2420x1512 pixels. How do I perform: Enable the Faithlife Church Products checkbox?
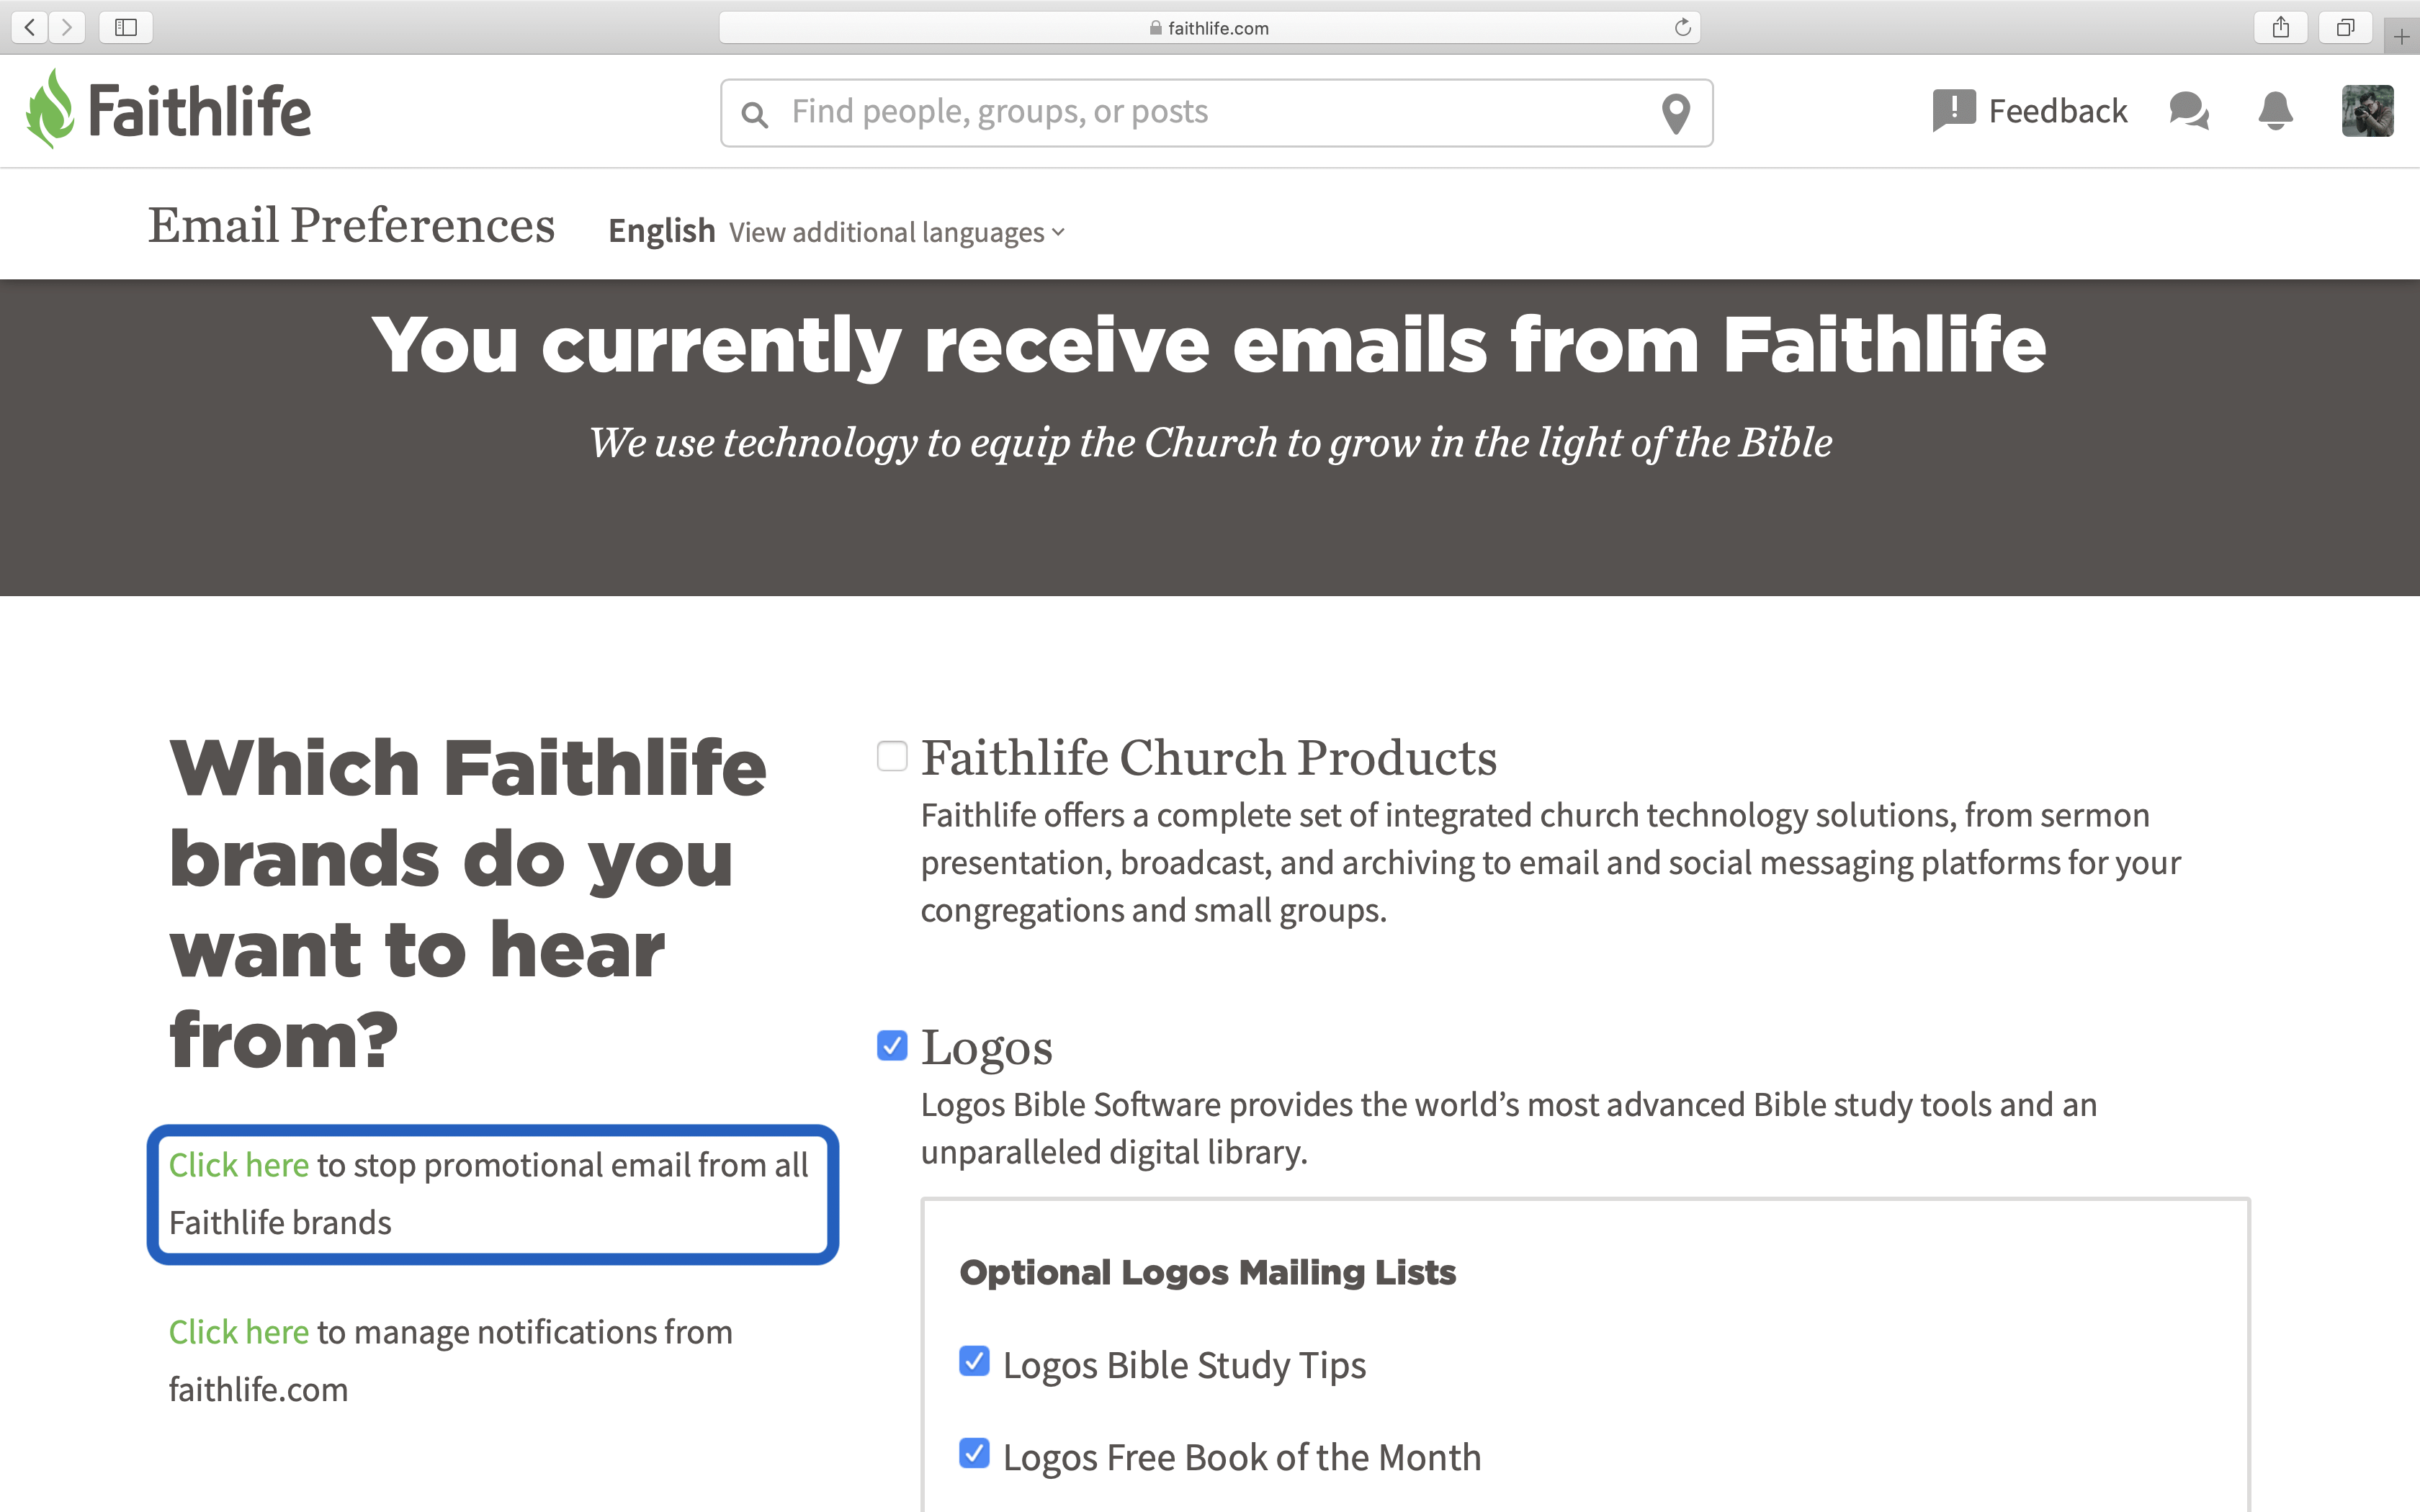click(892, 756)
